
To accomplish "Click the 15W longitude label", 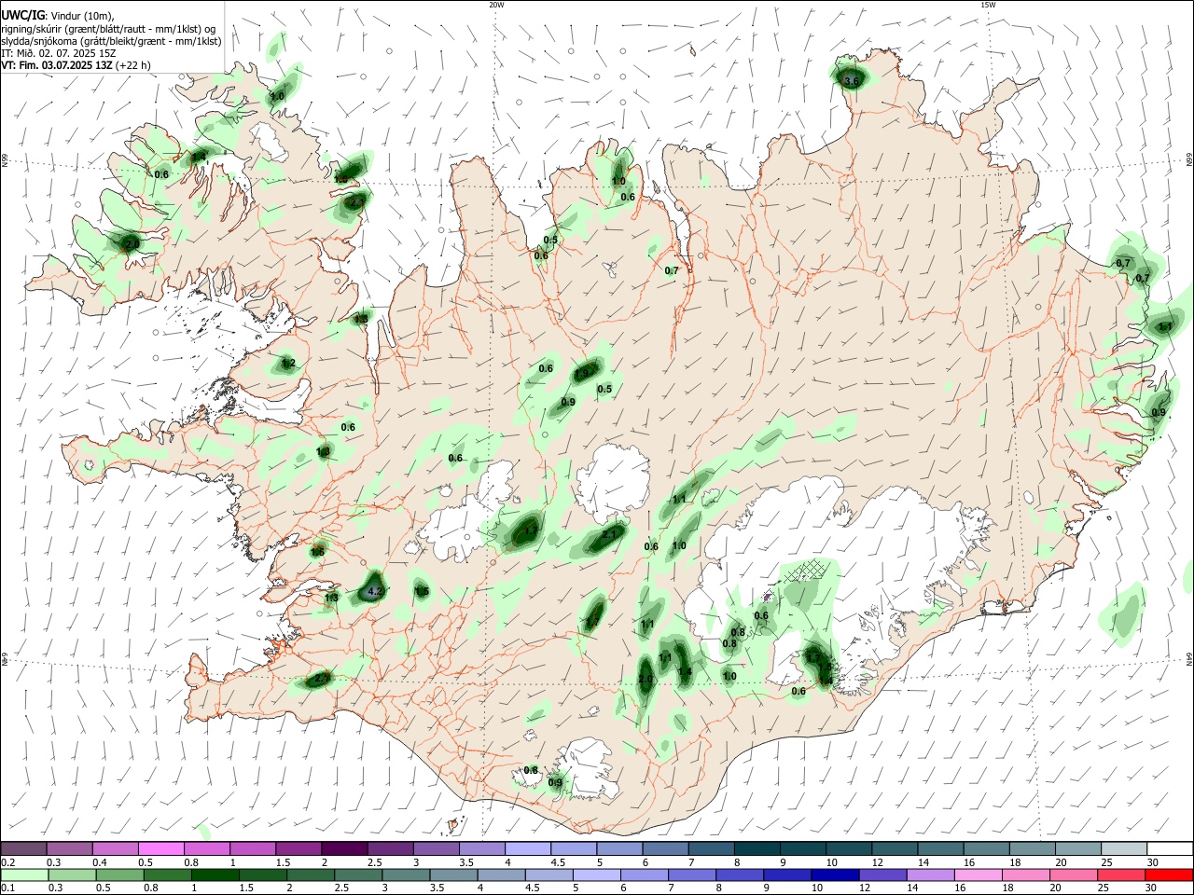I will pyautogui.click(x=988, y=5).
